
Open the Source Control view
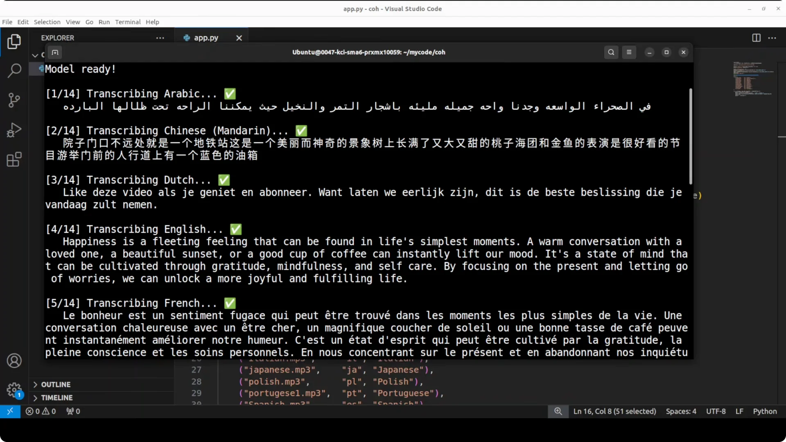14,100
